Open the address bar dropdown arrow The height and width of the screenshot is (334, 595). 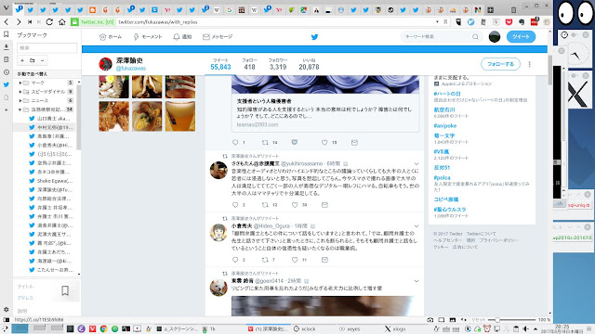(x=437, y=22)
